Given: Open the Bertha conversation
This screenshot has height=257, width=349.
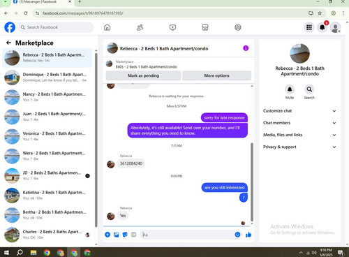Looking at the screenshot, I should [x=47, y=215].
